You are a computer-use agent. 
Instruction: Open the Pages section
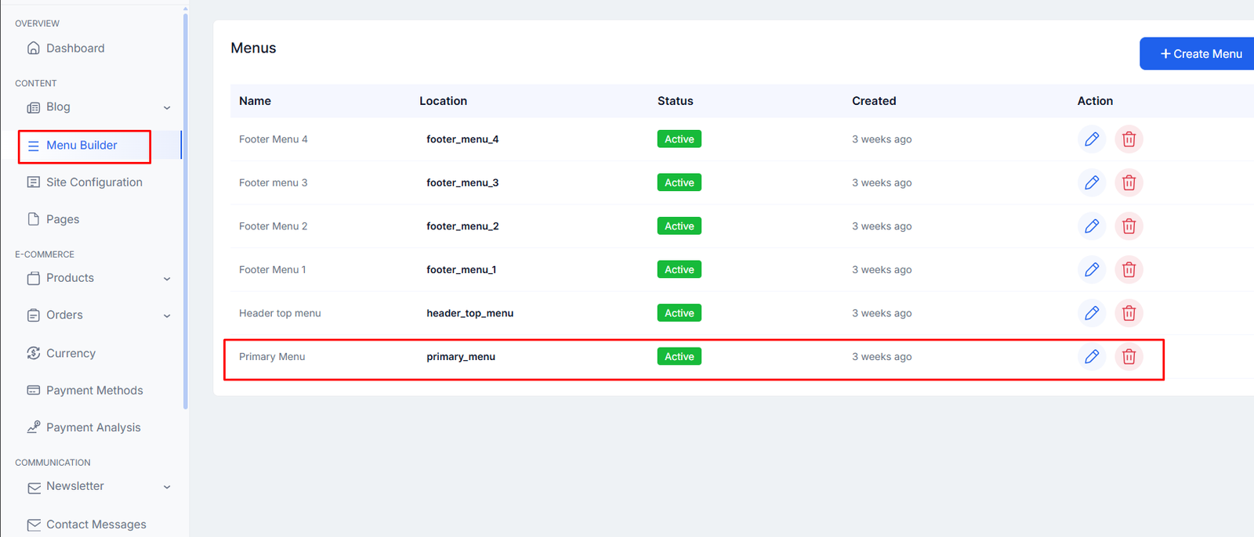pos(63,219)
